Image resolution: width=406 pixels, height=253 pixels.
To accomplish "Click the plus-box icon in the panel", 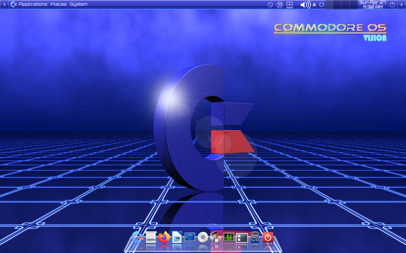I will click(290, 5).
